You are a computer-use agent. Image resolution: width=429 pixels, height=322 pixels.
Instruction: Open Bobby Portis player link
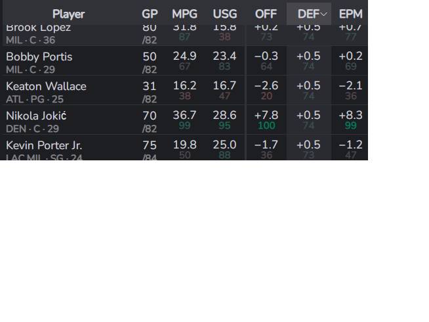click(39, 57)
